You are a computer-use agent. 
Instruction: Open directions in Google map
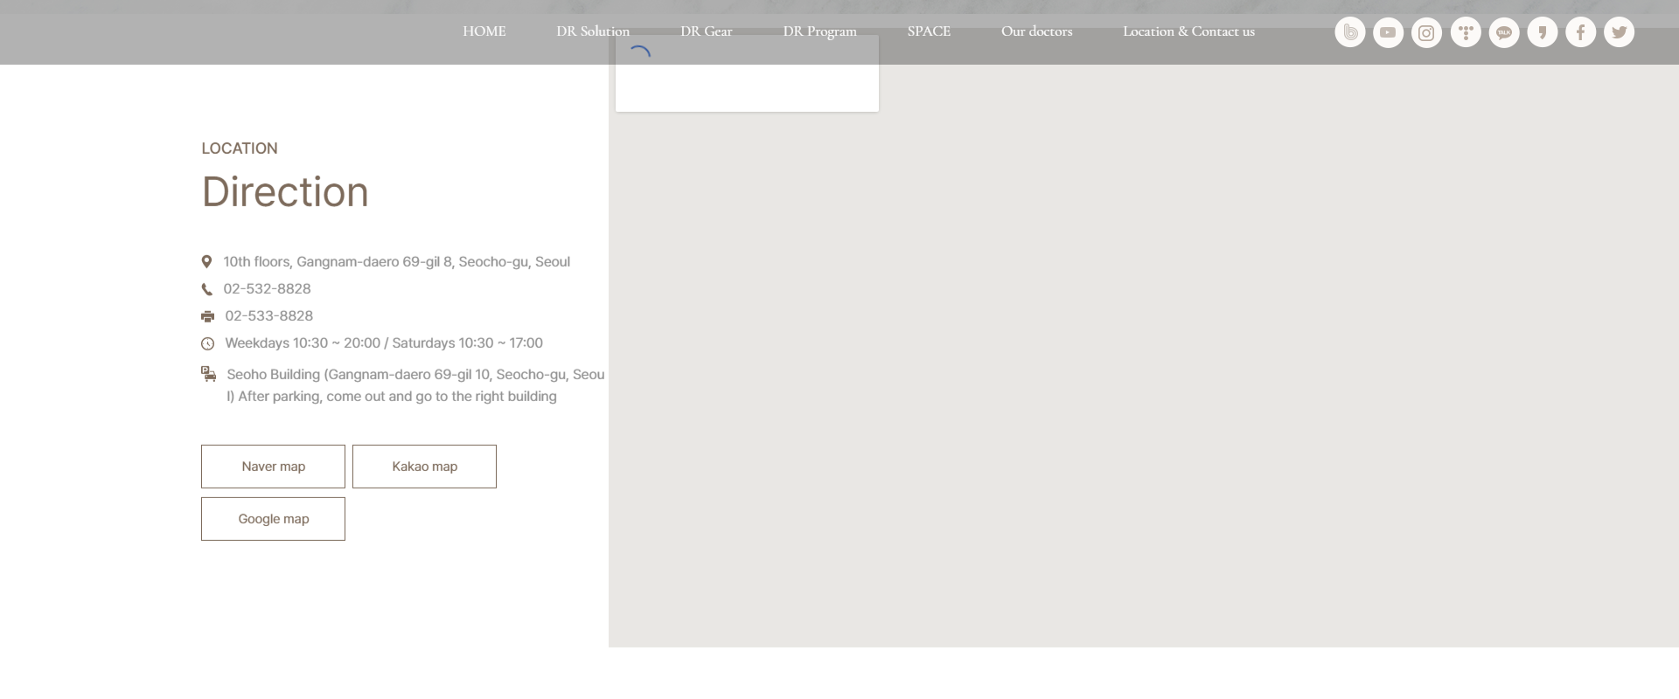273,519
